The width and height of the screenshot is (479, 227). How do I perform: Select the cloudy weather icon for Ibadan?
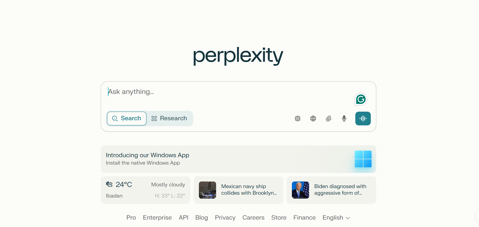(x=109, y=184)
